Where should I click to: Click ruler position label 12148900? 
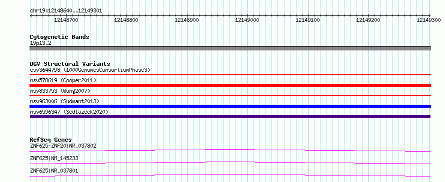[187, 20]
